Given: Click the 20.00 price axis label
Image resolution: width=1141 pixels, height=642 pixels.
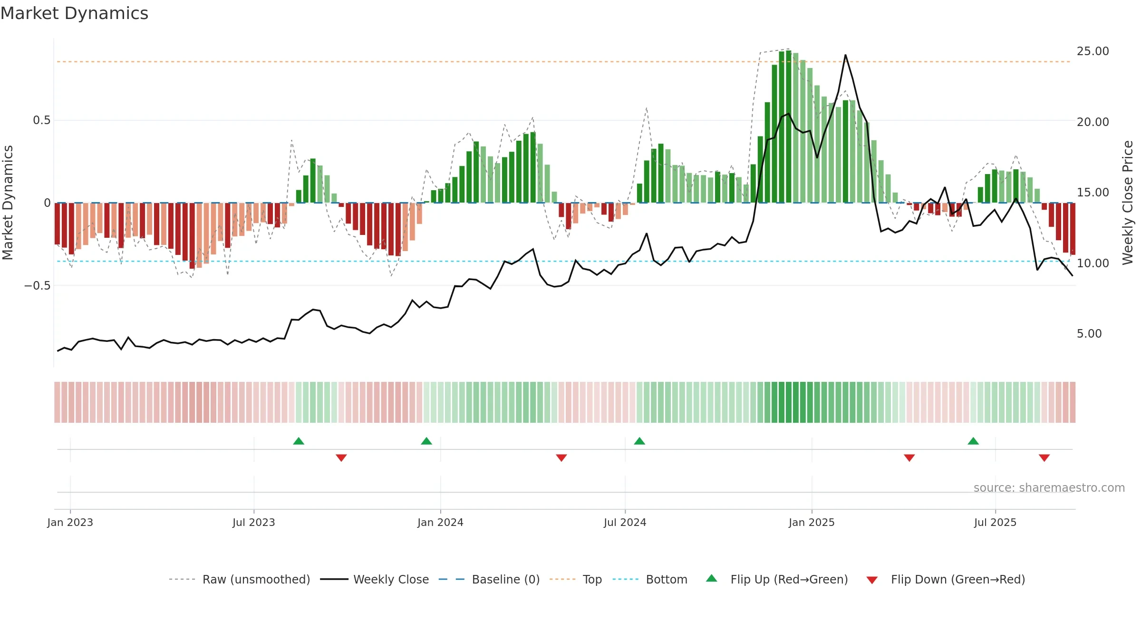Looking at the screenshot, I should [1093, 122].
